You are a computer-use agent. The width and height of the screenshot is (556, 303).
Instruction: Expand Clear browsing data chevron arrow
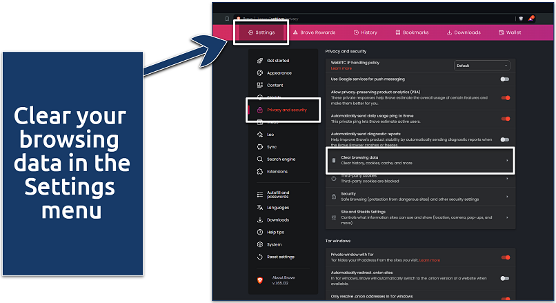[x=507, y=160]
